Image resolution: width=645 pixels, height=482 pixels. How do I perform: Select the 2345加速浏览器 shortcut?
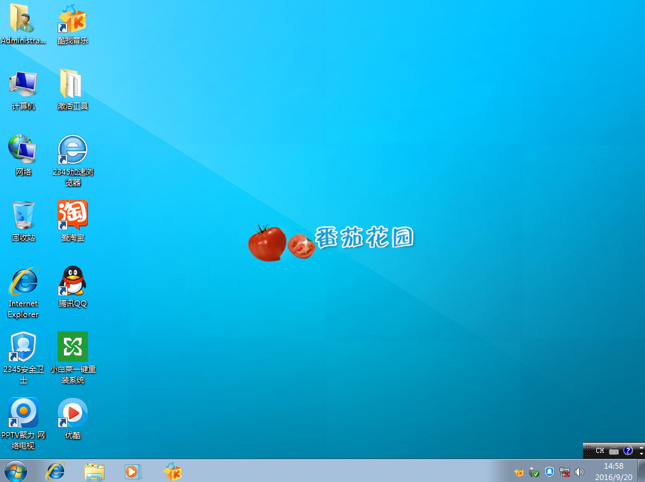tap(73, 160)
